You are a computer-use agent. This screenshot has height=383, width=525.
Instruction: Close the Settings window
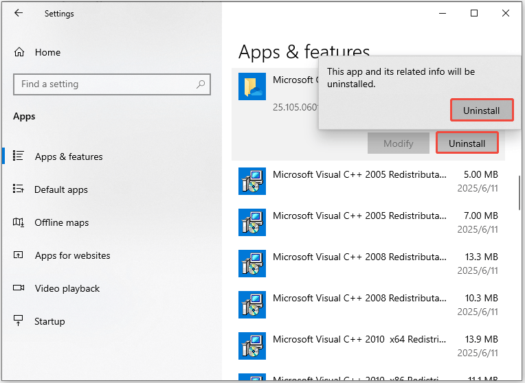[506, 13]
